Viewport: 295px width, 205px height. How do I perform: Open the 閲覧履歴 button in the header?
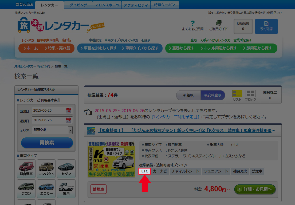243,26
